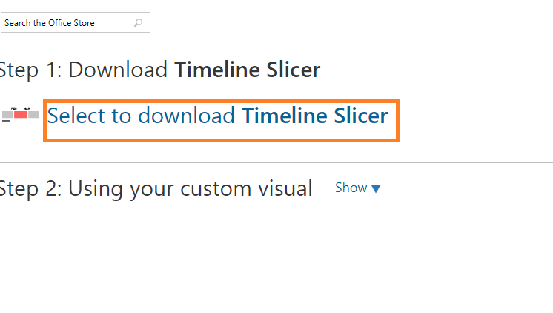The height and width of the screenshot is (313, 553).
Task: Select to download Timeline Slicer link
Action: click(217, 116)
